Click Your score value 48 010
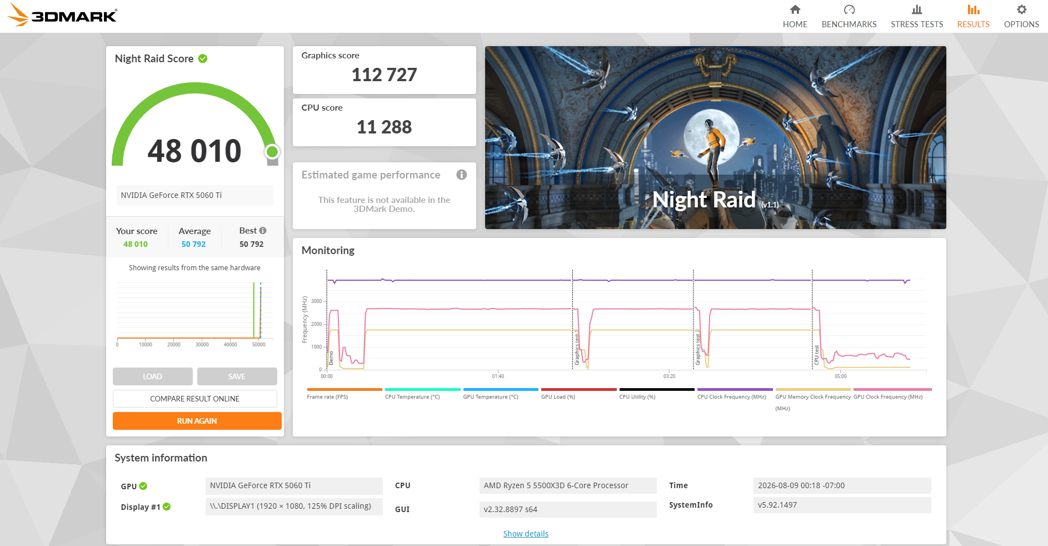 (136, 244)
